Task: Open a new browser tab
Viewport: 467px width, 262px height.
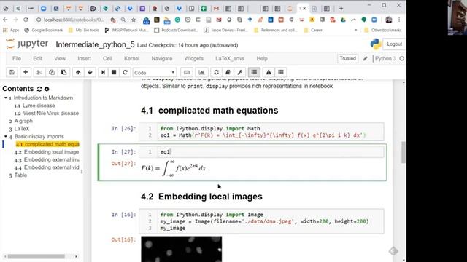Action: coord(341,8)
